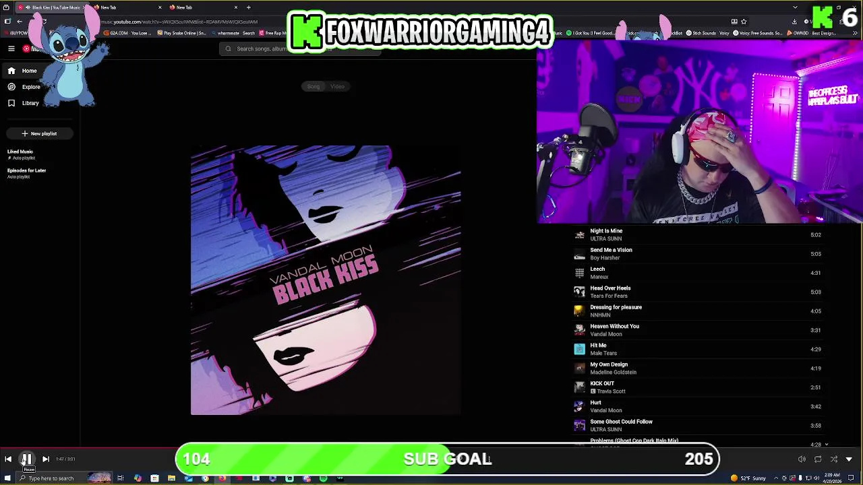The image size is (863, 485).
Task: Open the Library section
Action: coord(38,103)
